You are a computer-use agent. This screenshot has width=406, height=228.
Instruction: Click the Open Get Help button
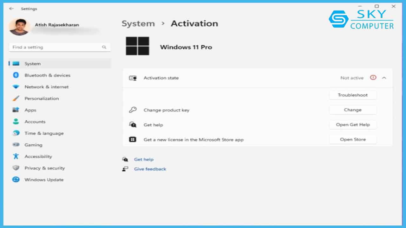tap(353, 125)
